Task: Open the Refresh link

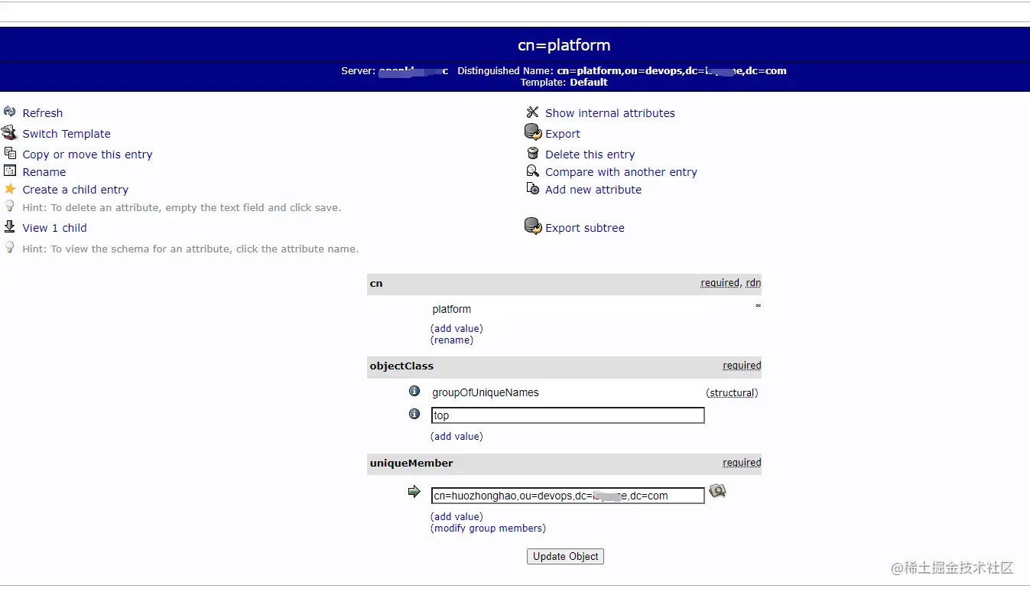Action: click(43, 113)
